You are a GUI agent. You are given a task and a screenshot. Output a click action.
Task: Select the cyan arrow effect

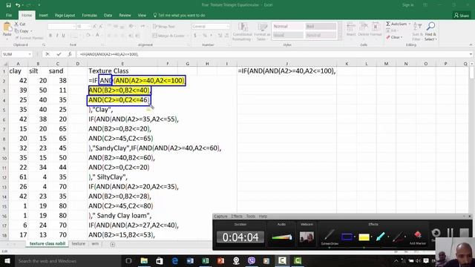(380, 237)
